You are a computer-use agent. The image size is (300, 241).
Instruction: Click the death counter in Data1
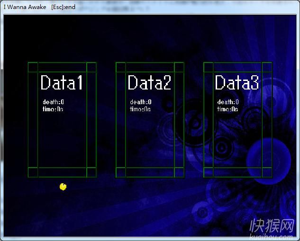coord(53,102)
